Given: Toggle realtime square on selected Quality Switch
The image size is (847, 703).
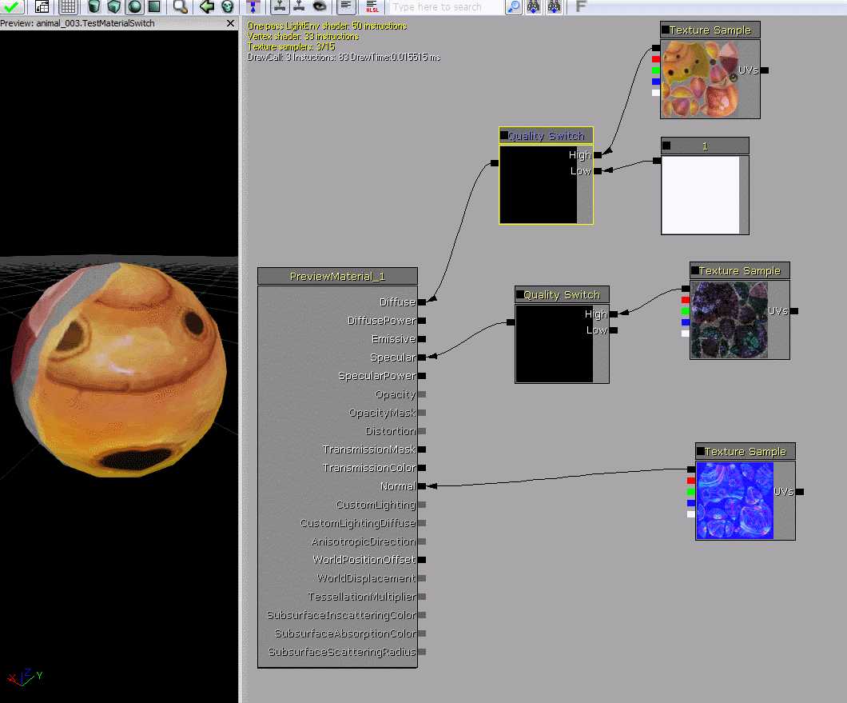Looking at the screenshot, I should pos(504,135).
